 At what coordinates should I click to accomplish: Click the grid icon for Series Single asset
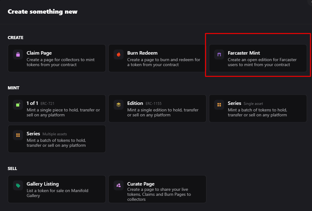[x=219, y=105]
